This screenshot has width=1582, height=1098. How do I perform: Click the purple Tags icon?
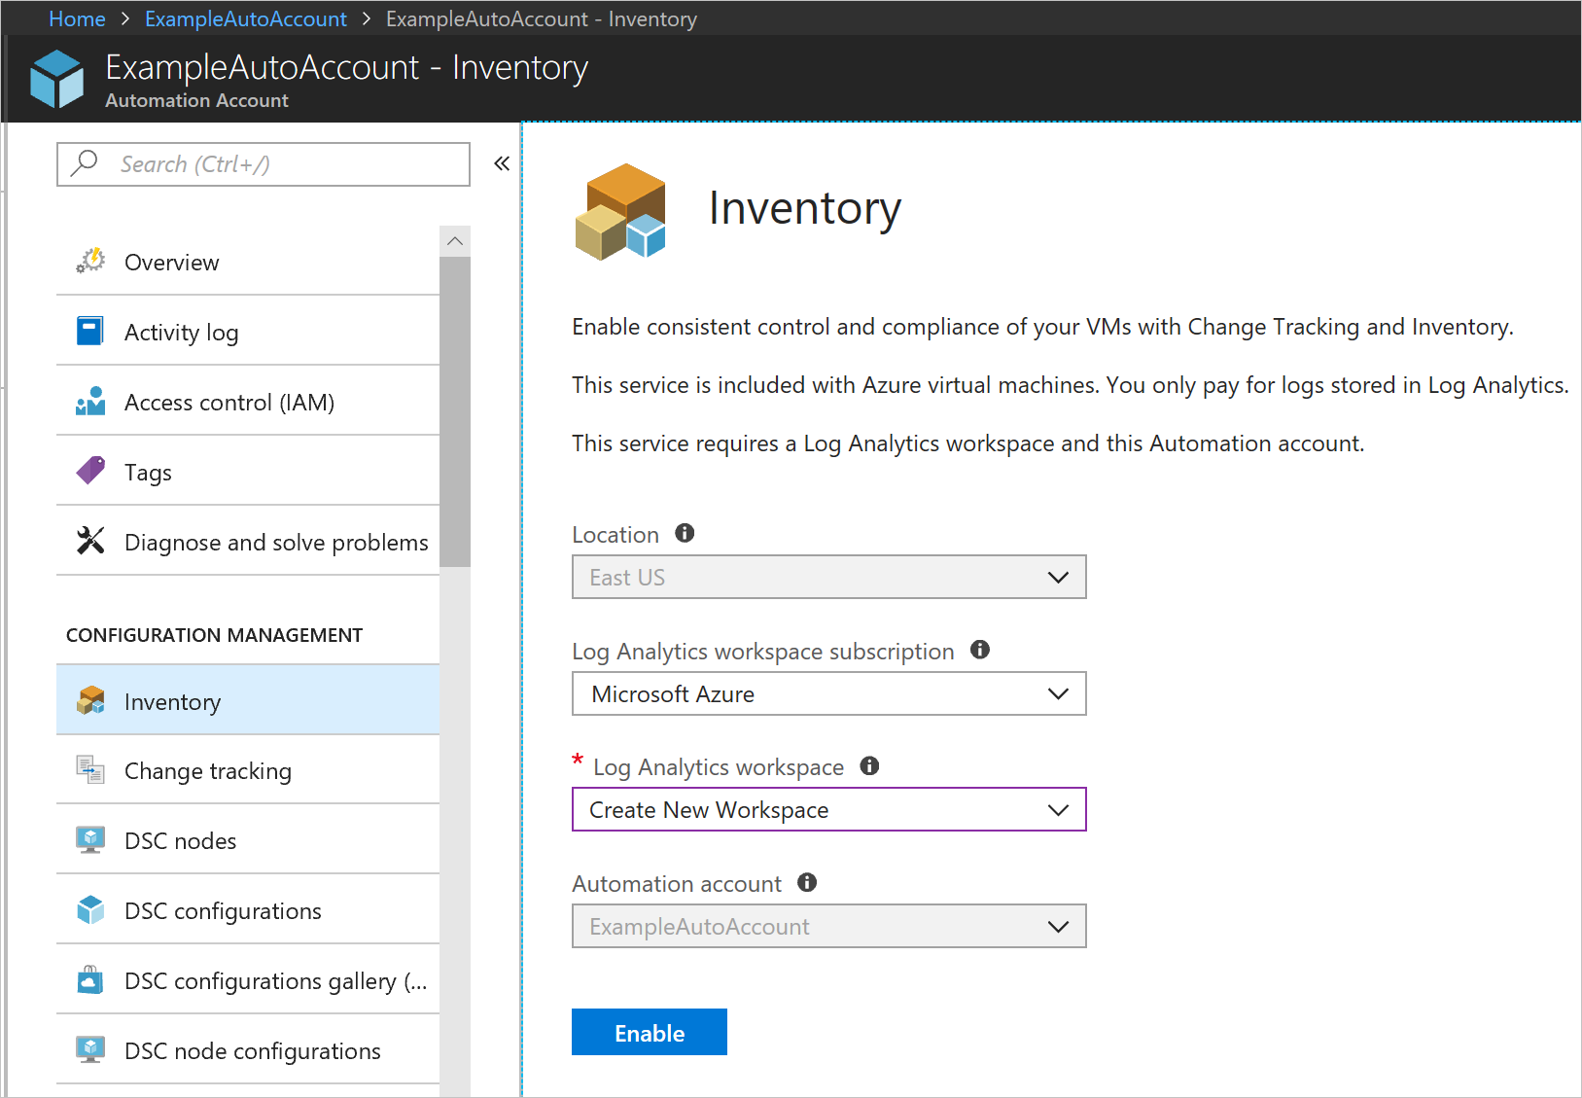click(x=90, y=471)
